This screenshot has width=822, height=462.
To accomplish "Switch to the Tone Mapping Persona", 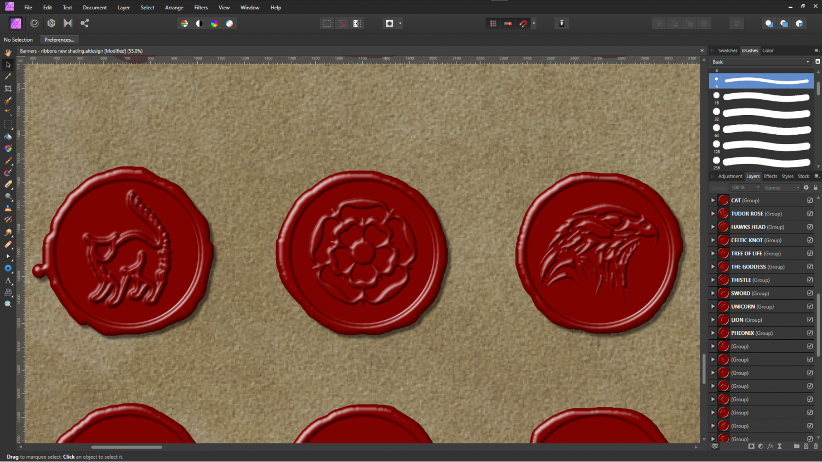I will 68,23.
